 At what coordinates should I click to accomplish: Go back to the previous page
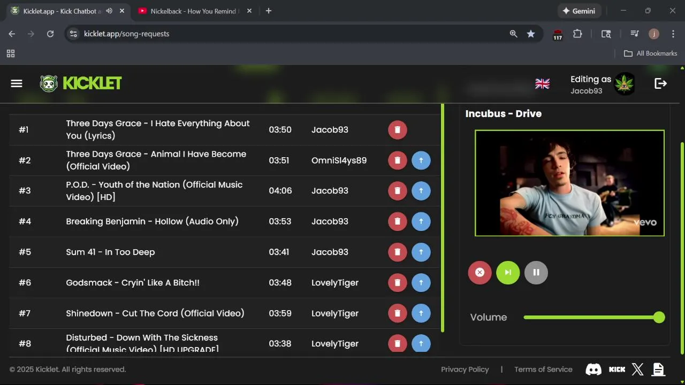click(12, 34)
